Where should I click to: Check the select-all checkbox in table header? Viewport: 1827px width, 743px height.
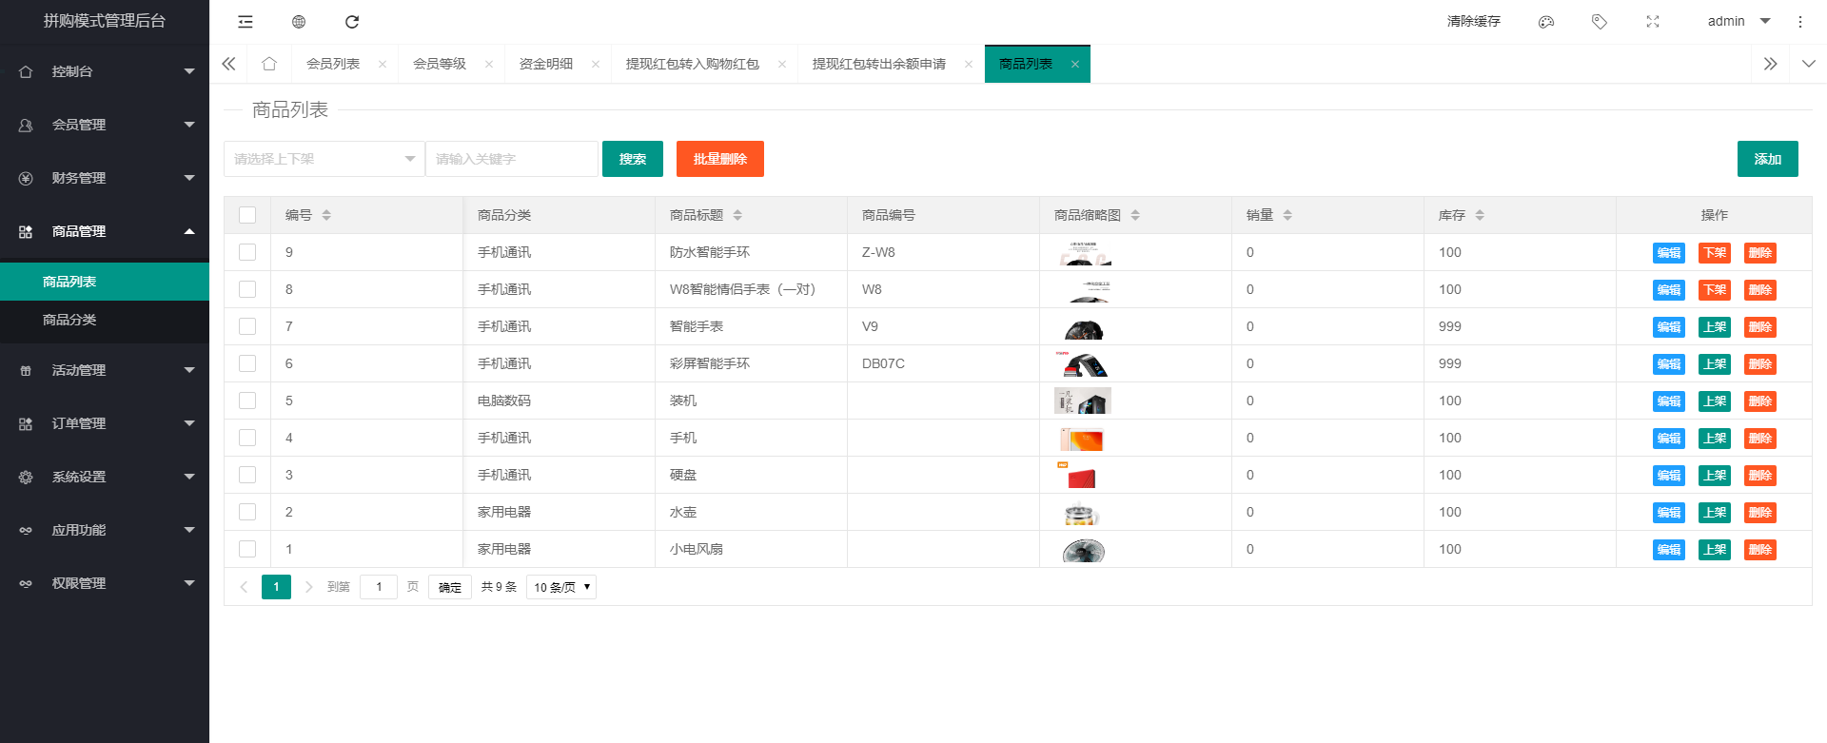(x=247, y=215)
